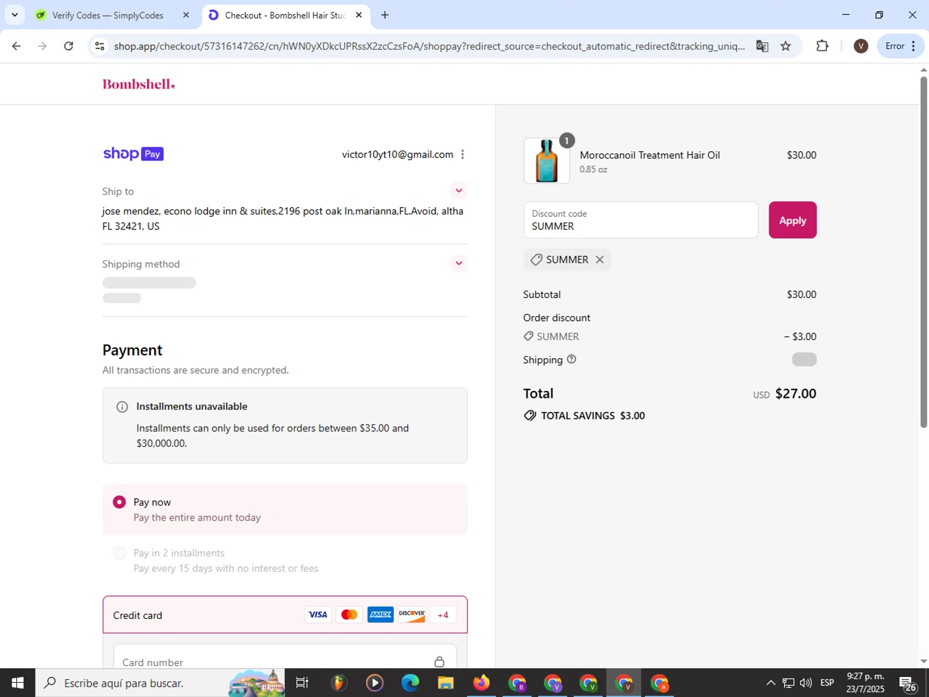Open the extensions puzzle menu

[x=822, y=46]
